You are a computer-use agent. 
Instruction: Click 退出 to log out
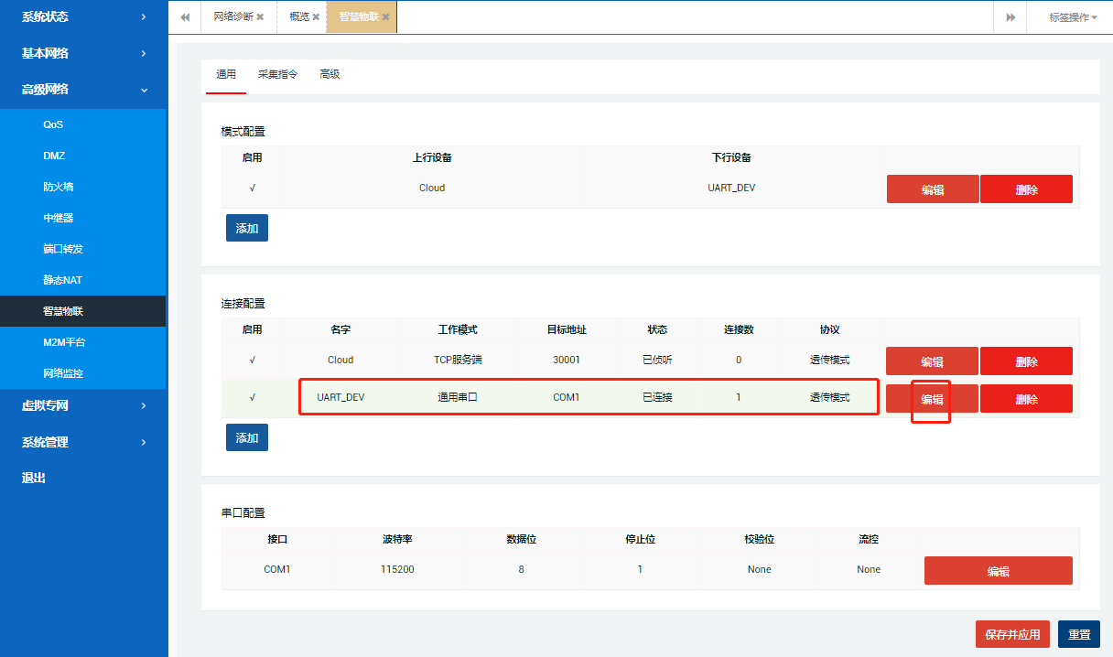pos(34,478)
